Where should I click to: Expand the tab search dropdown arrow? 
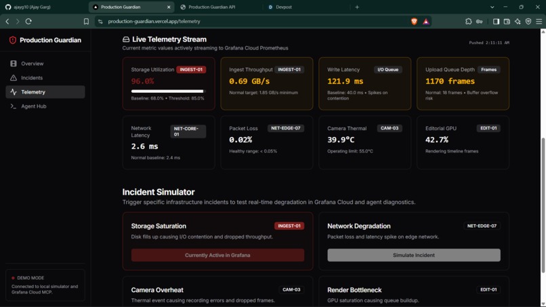tap(492, 7)
